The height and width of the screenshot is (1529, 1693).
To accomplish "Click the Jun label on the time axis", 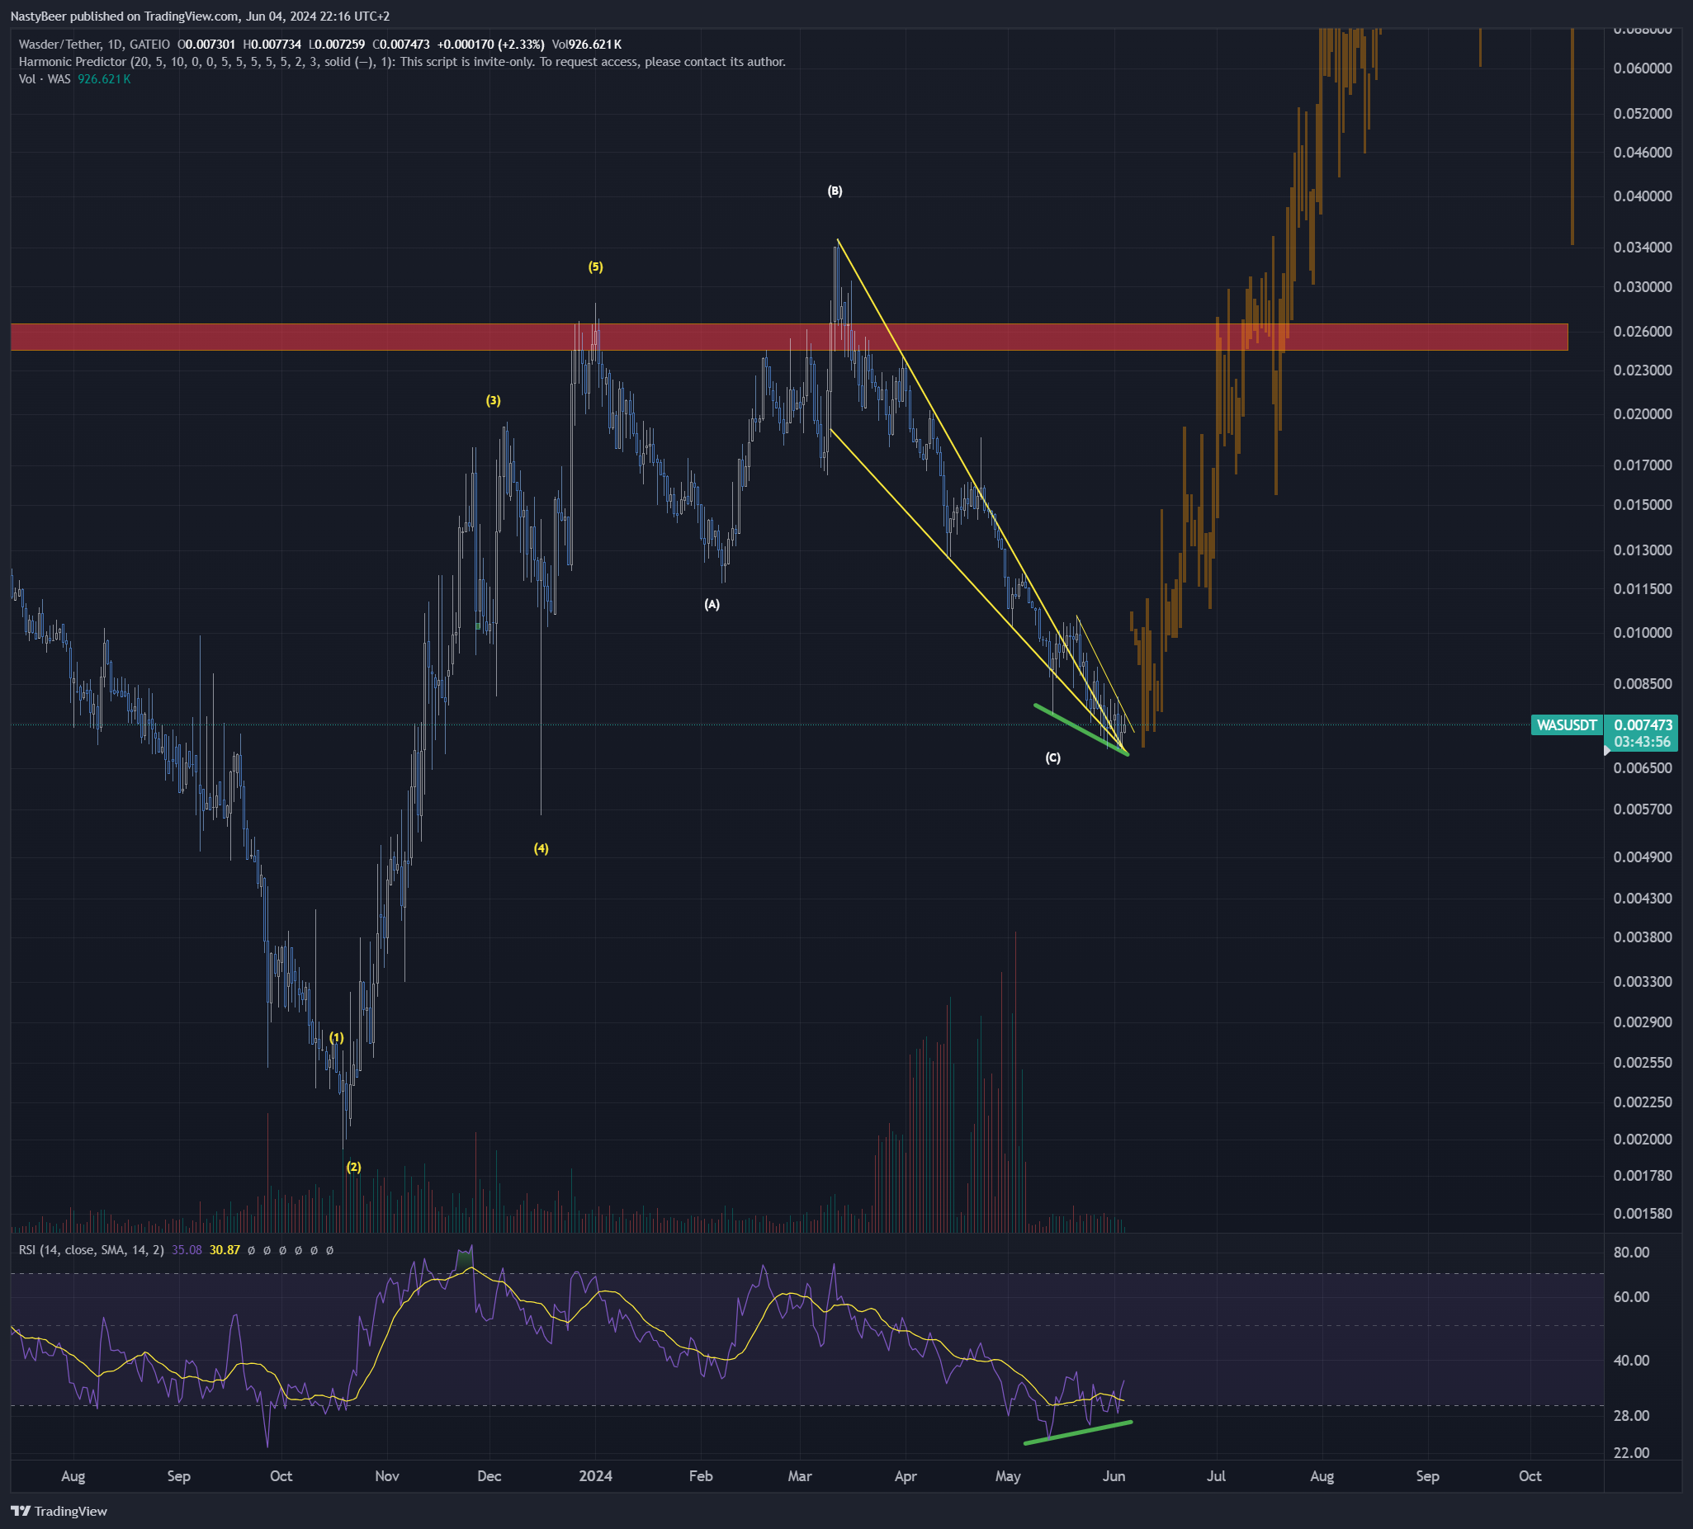I will (1114, 1476).
